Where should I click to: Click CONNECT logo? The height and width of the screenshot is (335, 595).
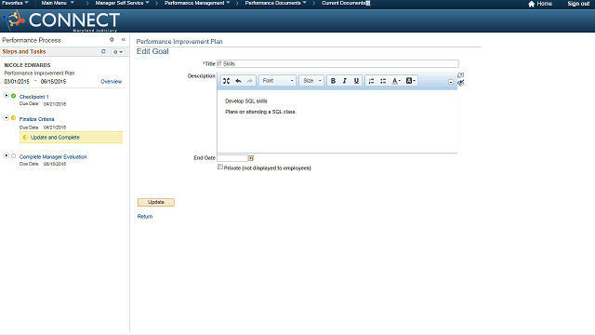60,20
